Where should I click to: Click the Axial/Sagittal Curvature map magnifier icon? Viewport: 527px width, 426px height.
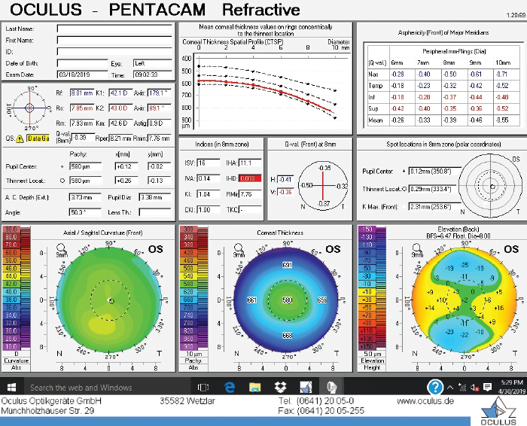pos(61,248)
